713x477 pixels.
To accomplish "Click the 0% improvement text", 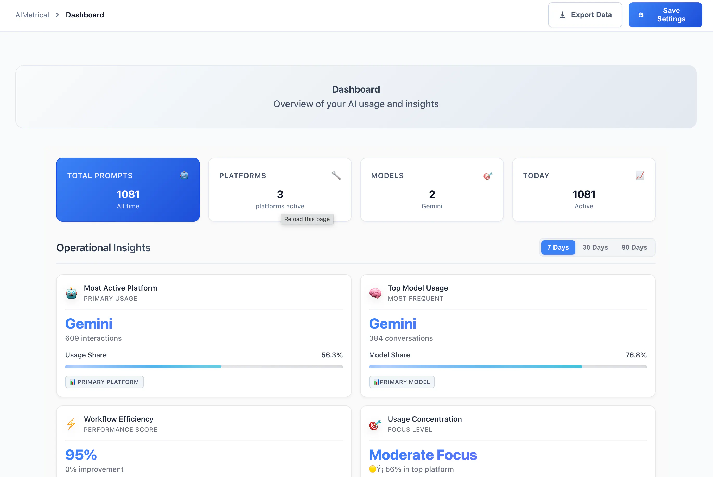I will [94, 469].
